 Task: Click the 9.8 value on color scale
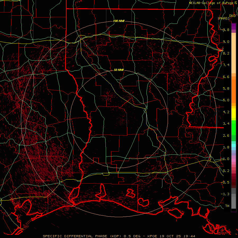pos(226,30)
